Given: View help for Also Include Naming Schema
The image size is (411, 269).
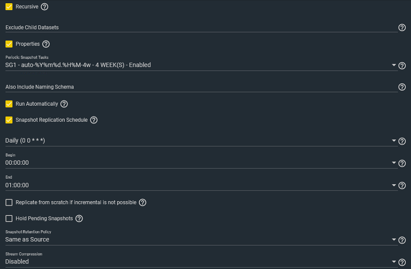Looking at the screenshot, I should (402, 87).
